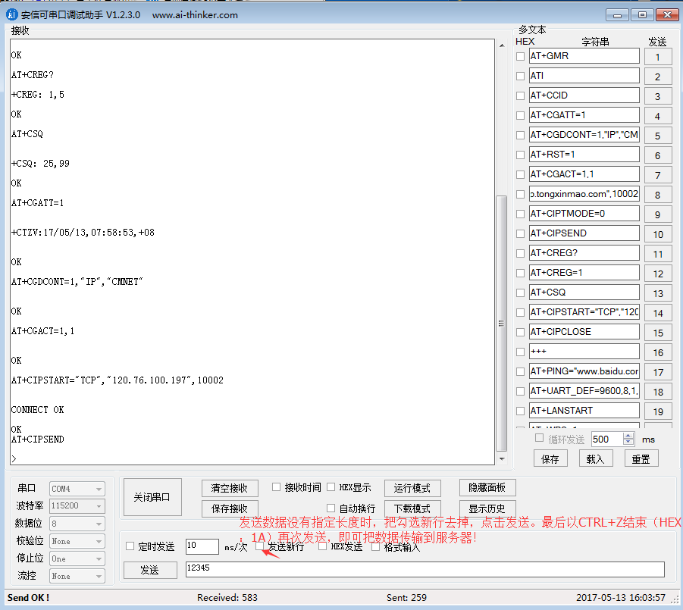The height and width of the screenshot is (610, 683).
Task: Click send button 1 for AT+GMR
Action: click(x=658, y=57)
